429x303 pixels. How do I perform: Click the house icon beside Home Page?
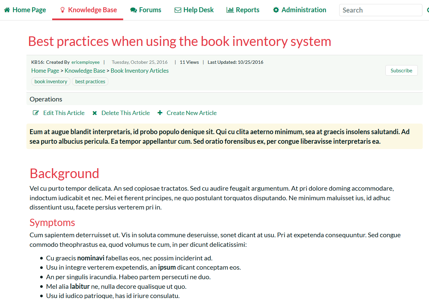click(7, 10)
